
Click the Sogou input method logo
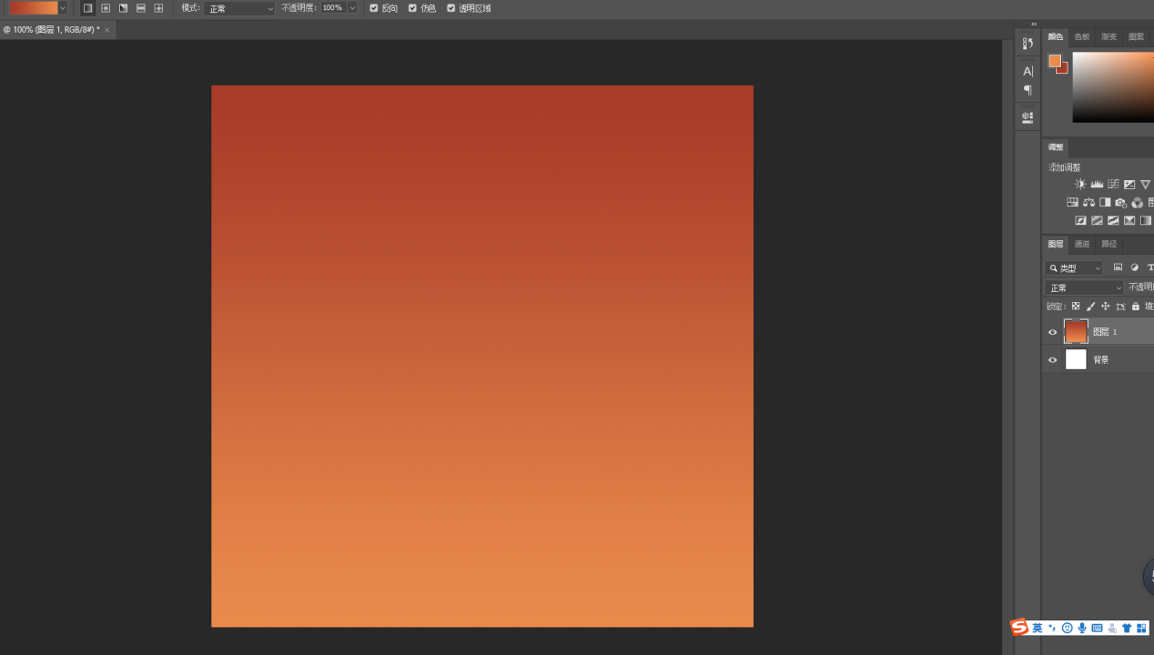(x=1019, y=628)
